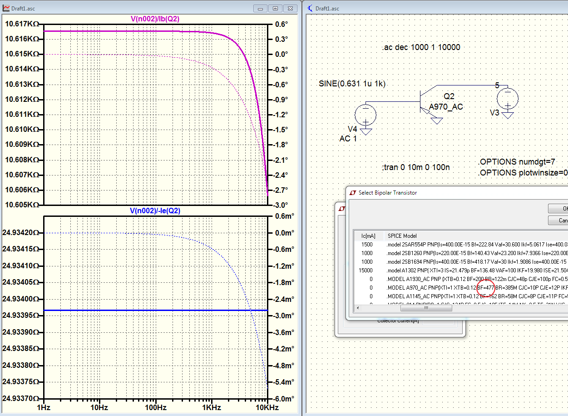Viewport: 568px width, 416px height.
Task: Select the V4 voltage source symbol
Action: tap(365, 115)
